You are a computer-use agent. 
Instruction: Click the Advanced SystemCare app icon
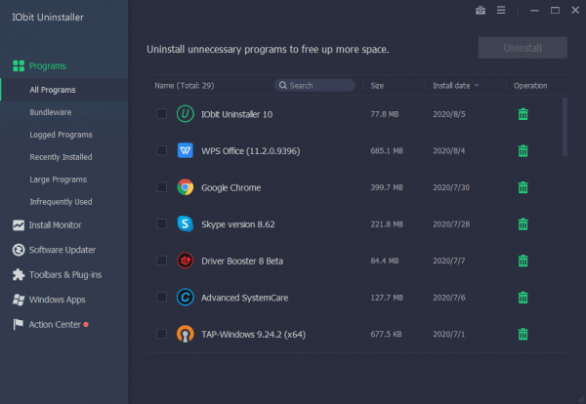coord(185,298)
